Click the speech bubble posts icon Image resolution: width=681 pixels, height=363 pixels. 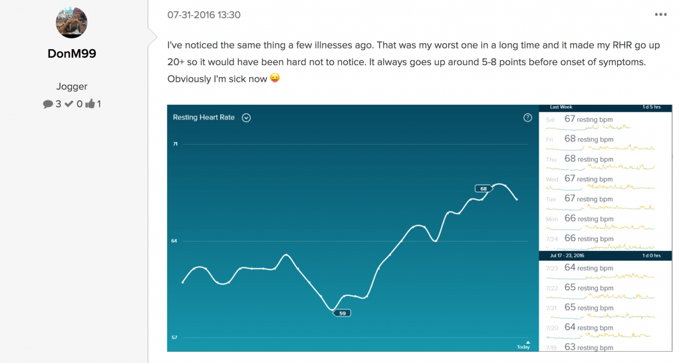pos(48,104)
